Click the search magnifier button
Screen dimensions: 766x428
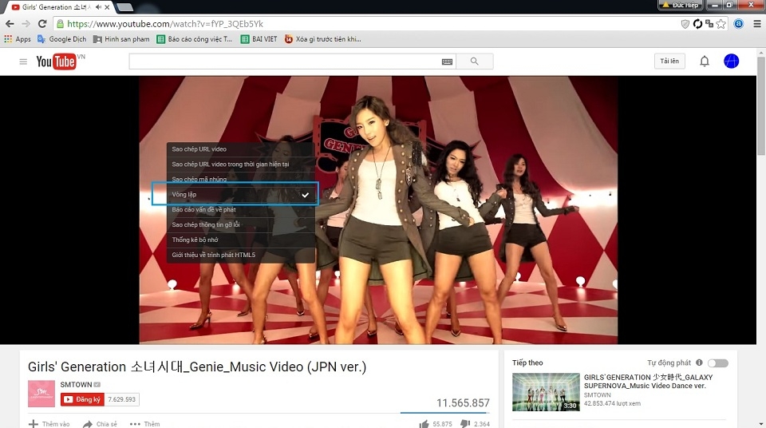click(x=474, y=61)
